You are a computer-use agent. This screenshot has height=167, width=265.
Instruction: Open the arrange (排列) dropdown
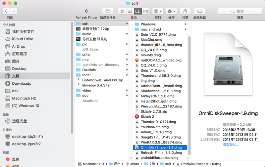[158, 11]
